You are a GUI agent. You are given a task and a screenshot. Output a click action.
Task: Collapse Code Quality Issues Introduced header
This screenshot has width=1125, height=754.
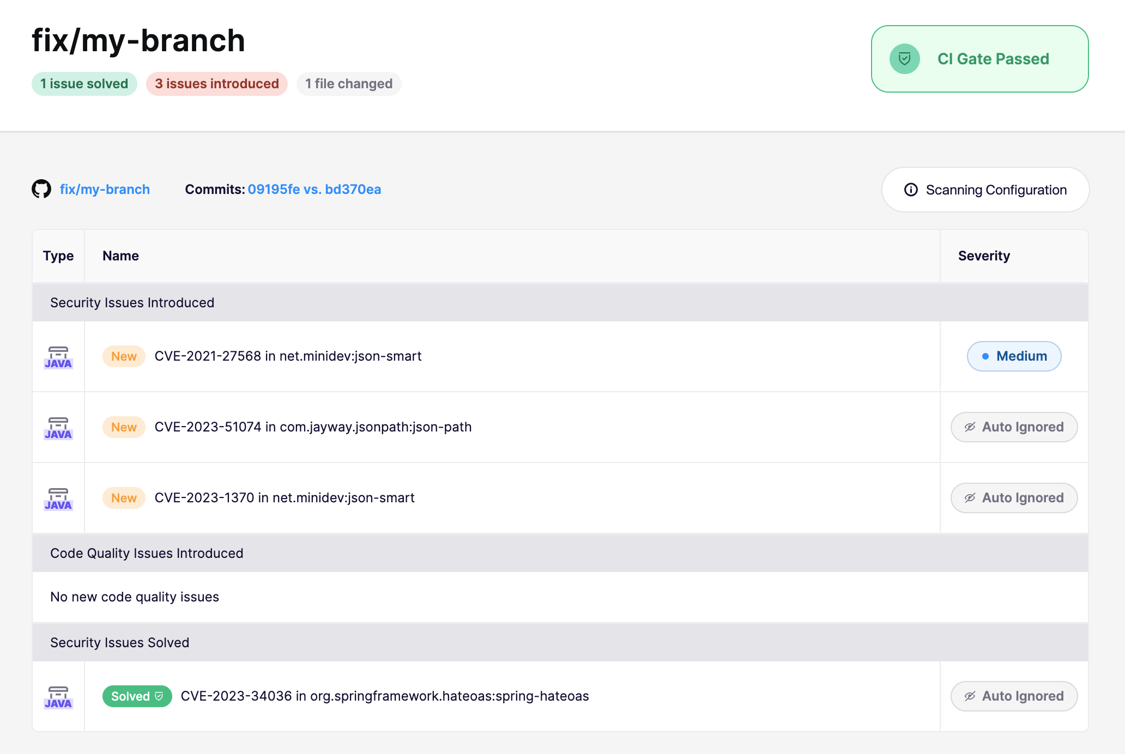[147, 553]
